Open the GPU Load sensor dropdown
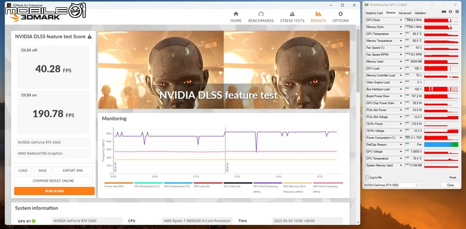The height and width of the screenshot is (229, 466). (x=401, y=69)
